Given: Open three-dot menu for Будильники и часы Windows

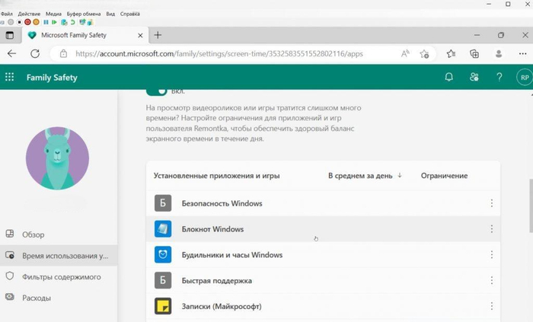Looking at the screenshot, I should point(491,255).
